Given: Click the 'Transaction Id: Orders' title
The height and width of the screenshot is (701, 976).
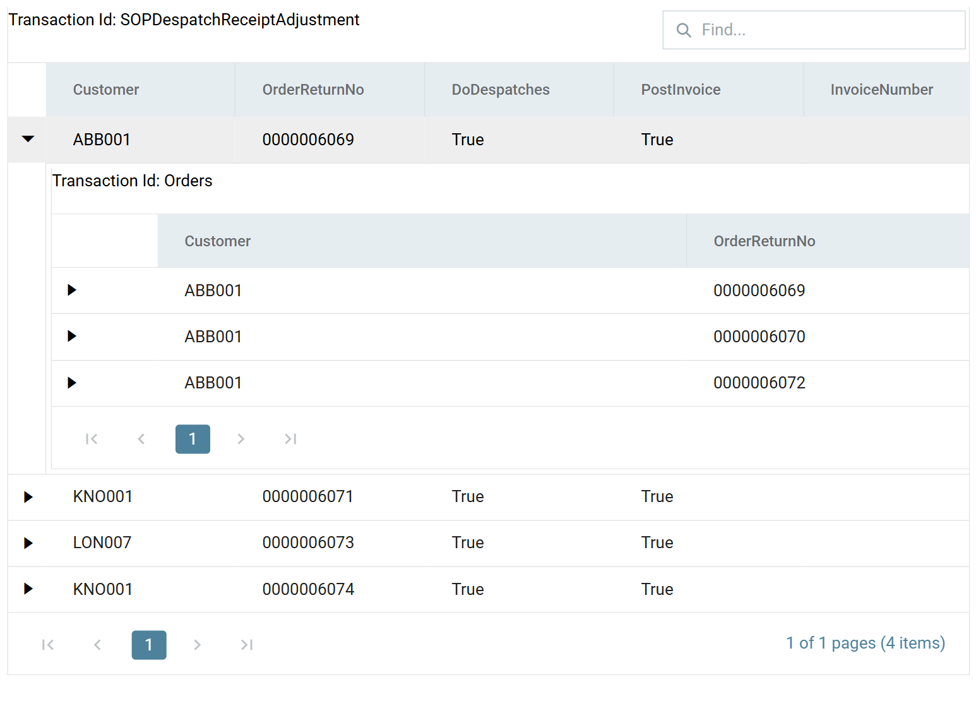Looking at the screenshot, I should coord(133,181).
